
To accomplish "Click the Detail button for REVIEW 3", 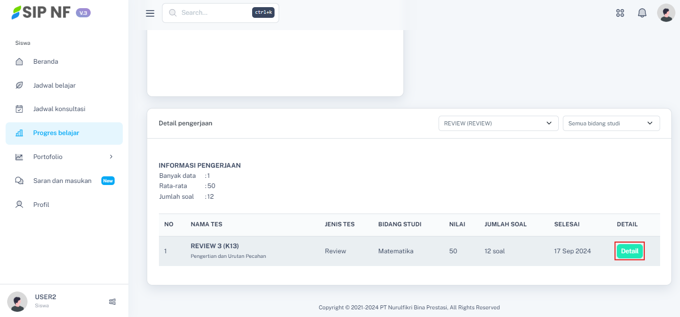I will click(x=630, y=251).
